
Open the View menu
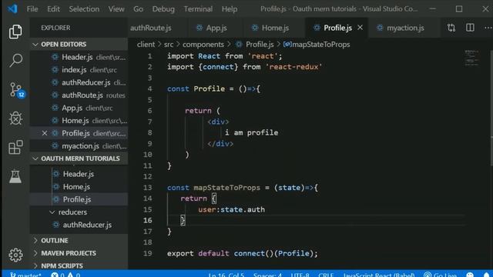click(x=116, y=8)
